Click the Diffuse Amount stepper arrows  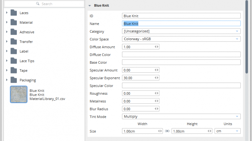click(156, 47)
